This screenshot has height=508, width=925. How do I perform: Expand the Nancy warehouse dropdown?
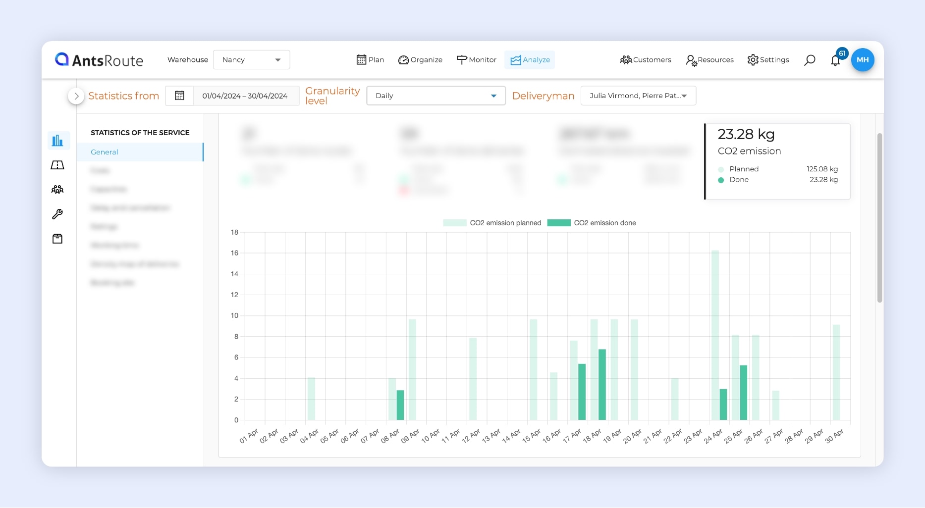[x=251, y=60]
